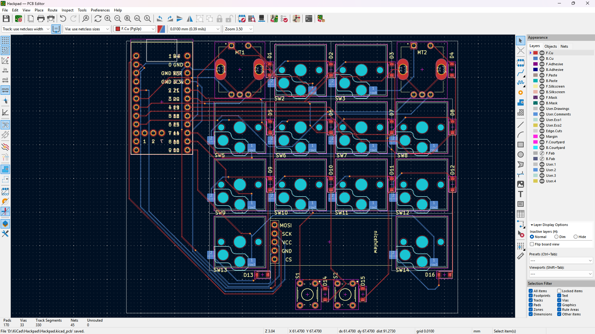
Task: Zoom to fit the whole board
Action: click(127, 19)
